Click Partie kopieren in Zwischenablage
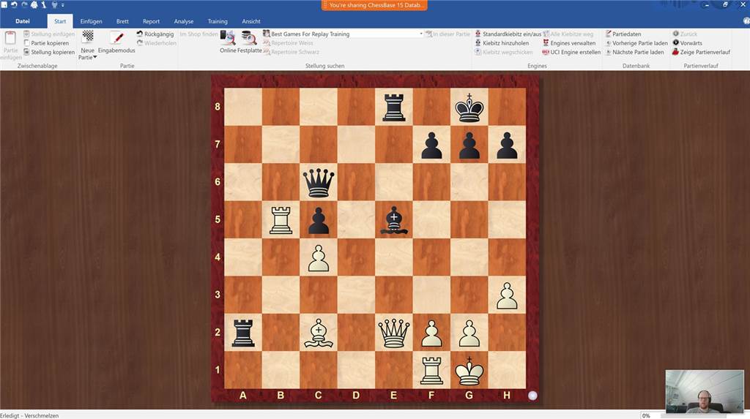This screenshot has width=750, height=419. (46, 43)
